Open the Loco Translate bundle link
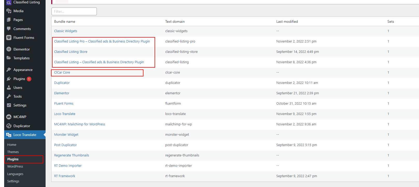The image size is (419, 187). (65, 114)
